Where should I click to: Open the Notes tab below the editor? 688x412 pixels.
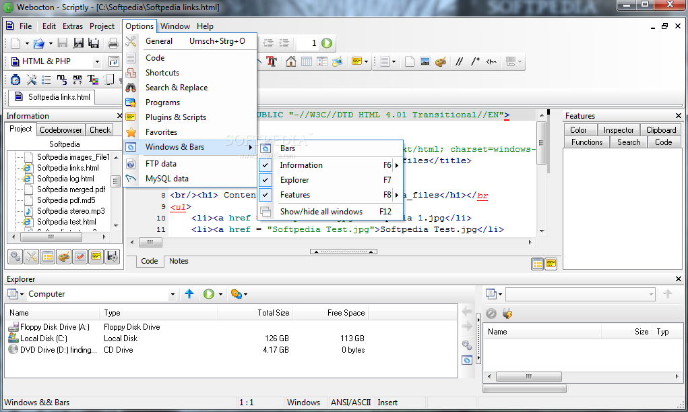click(x=179, y=261)
